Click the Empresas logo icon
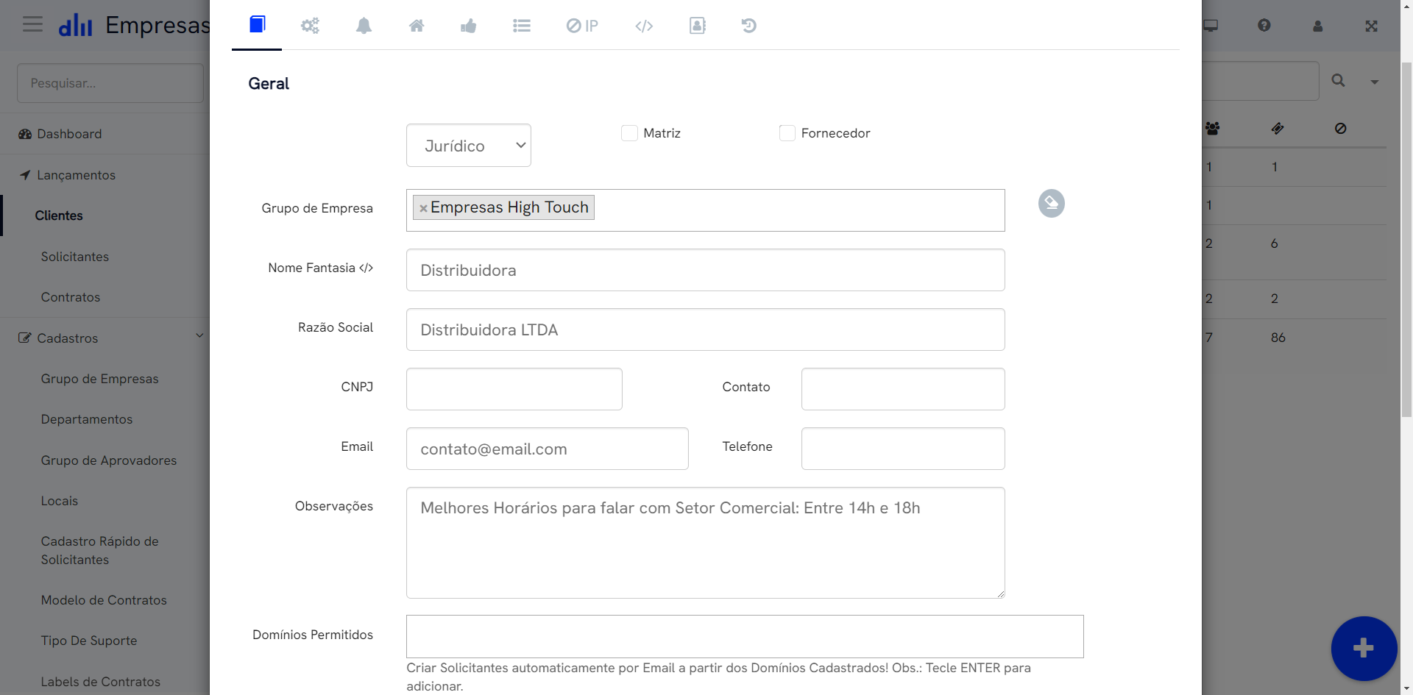The image size is (1413, 695). coord(75,25)
